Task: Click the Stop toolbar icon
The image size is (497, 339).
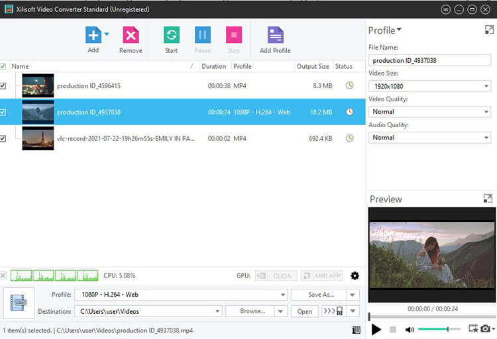Action: 234,35
